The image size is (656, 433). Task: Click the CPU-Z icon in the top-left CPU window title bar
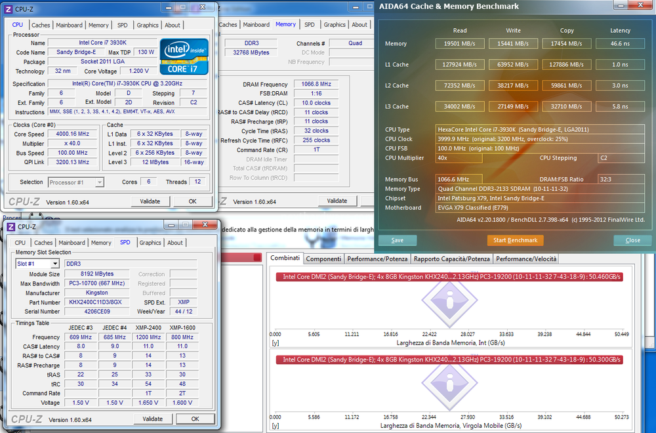pyautogui.click(x=9, y=9)
